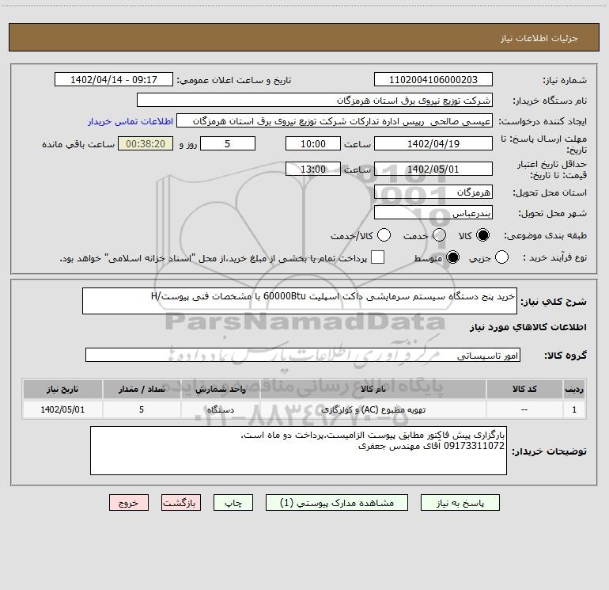Viewport: 609px width, 590px height.
Task: Click the general description text box
Action: coord(300,301)
